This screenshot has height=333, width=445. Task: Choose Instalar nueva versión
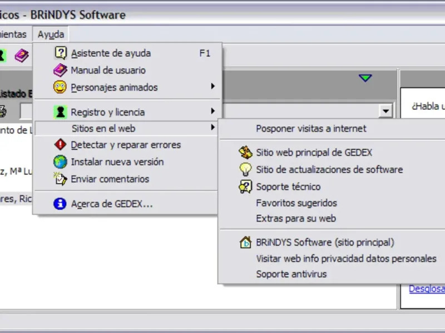click(x=127, y=162)
